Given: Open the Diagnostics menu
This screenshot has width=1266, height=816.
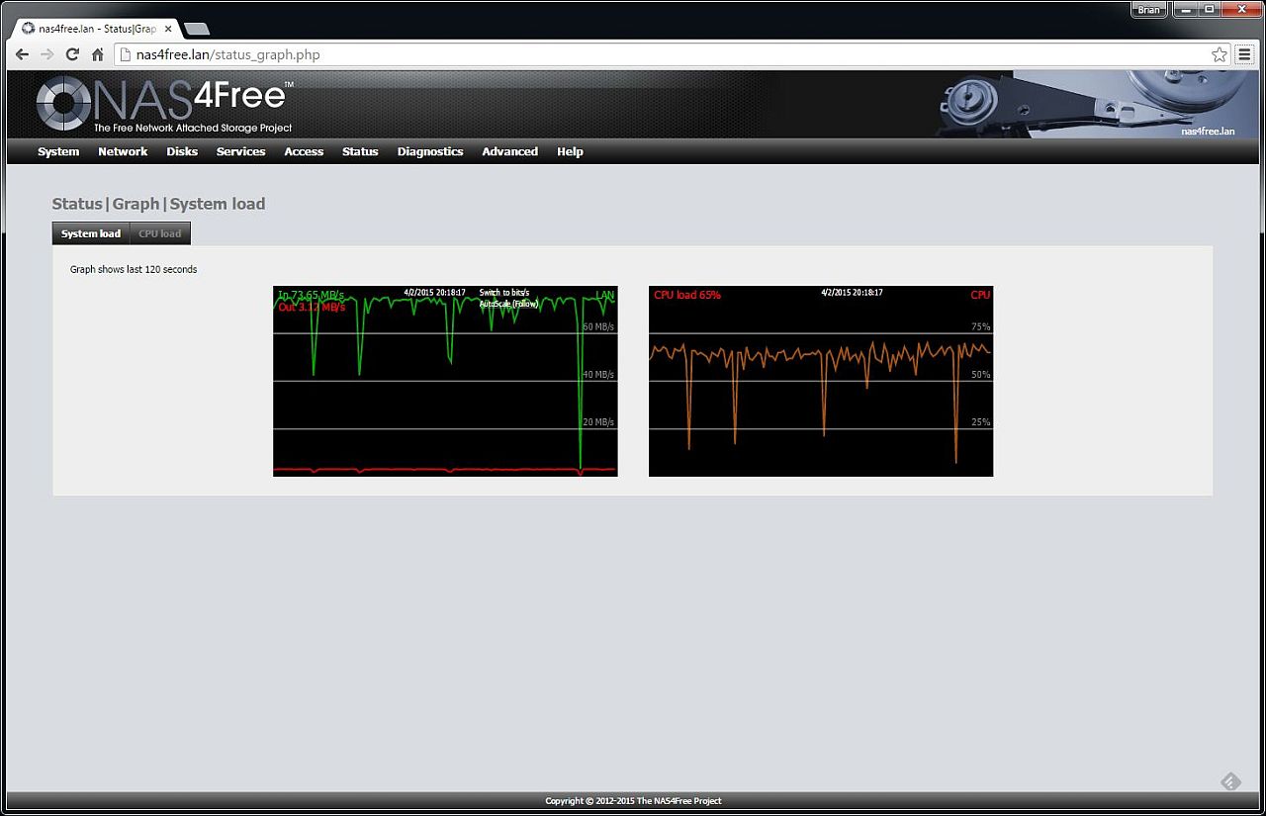Looking at the screenshot, I should pos(430,151).
